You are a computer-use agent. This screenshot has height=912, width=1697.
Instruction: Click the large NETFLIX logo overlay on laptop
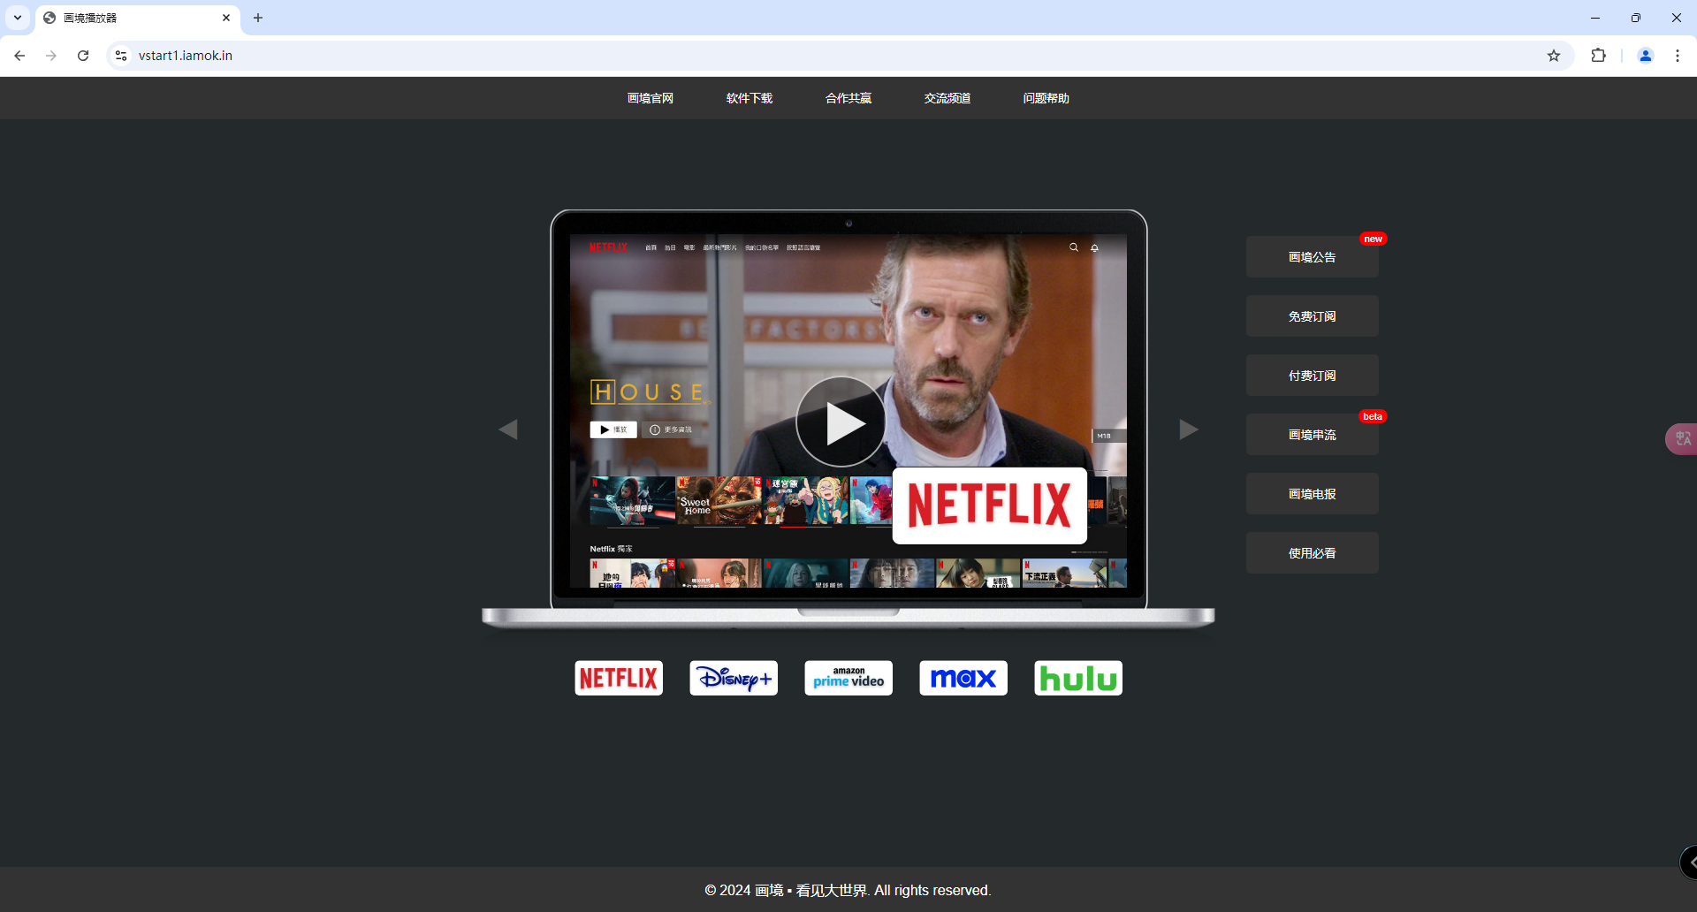coord(989,505)
